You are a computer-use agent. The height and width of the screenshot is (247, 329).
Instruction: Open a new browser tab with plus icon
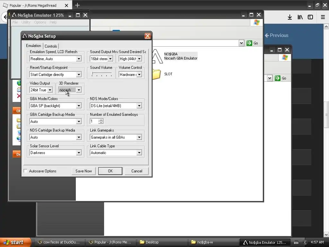point(77,5)
